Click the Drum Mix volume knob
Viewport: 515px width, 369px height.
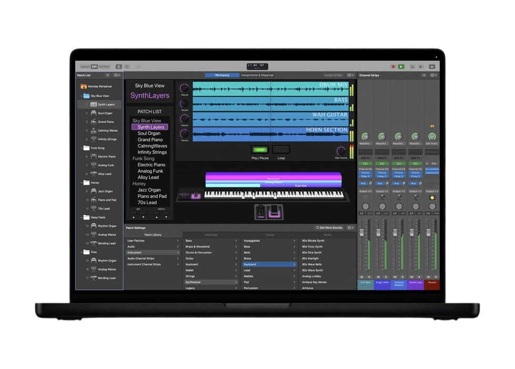[184, 89]
